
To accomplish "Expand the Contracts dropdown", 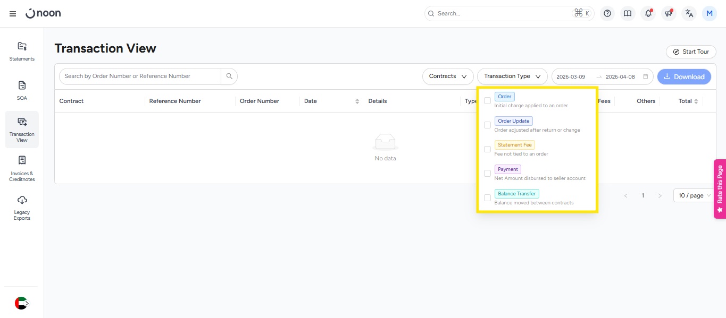I will pyautogui.click(x=448, y=76).
